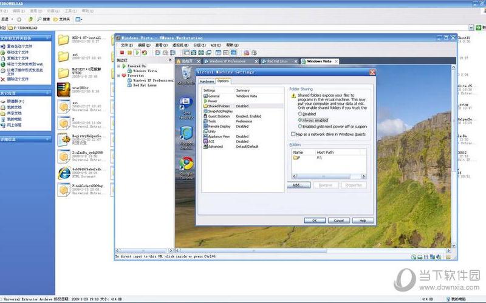Click the highlighted Console View toolbar icon
Image resolution: width=486 pixels, height=303 pixels.
[x=233, y=53]
